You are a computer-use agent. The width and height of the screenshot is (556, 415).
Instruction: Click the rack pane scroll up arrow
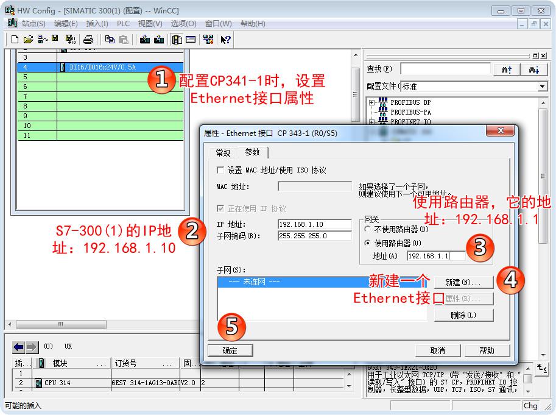pos(355,55)
